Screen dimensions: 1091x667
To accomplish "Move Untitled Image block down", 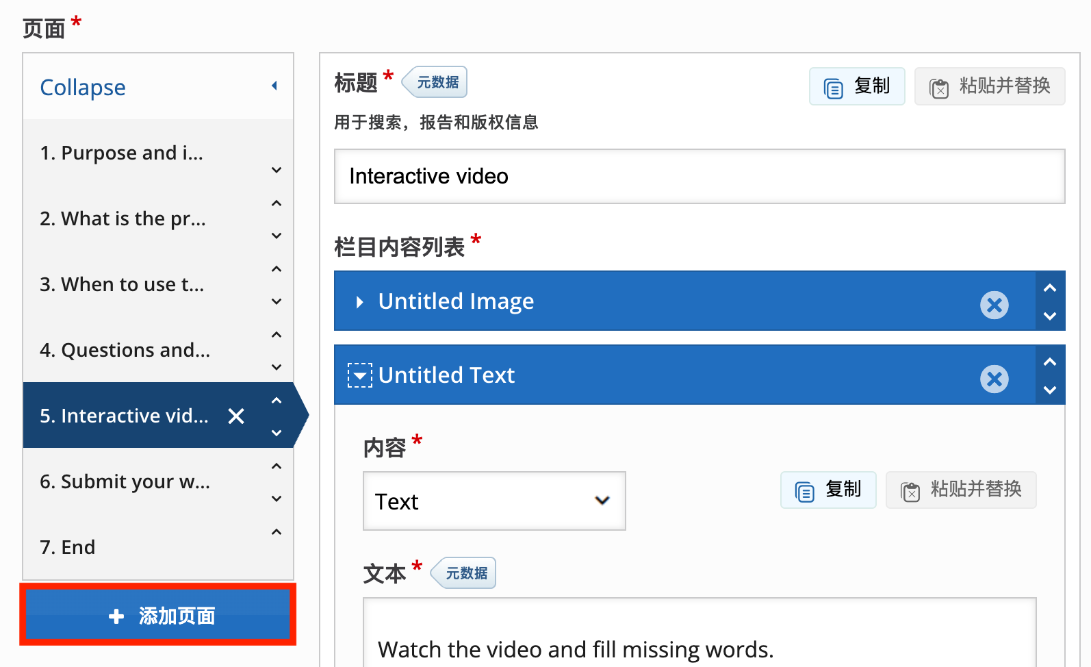I will tap(1050, 316).
